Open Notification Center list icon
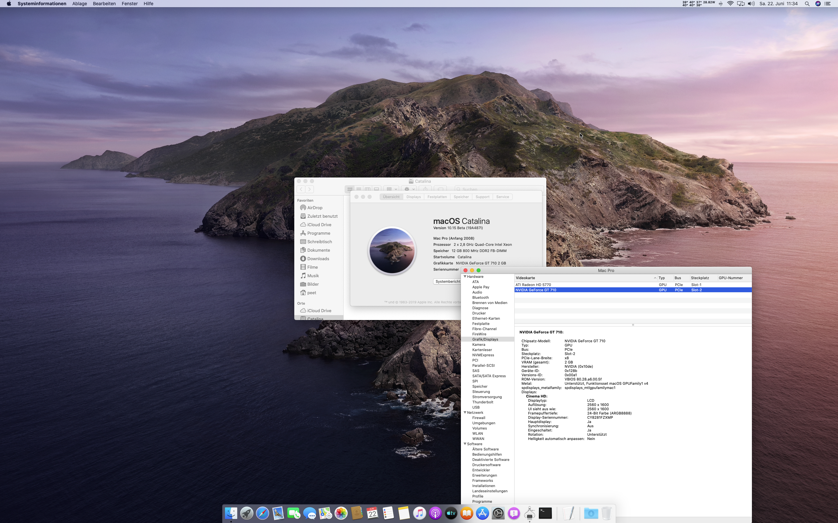The width and height of the screenshot is (838, 523). [828, 4]
